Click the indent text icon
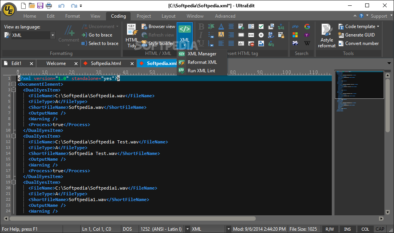The image size is (394, 233). pyautogui.click(x=211, y=27)
